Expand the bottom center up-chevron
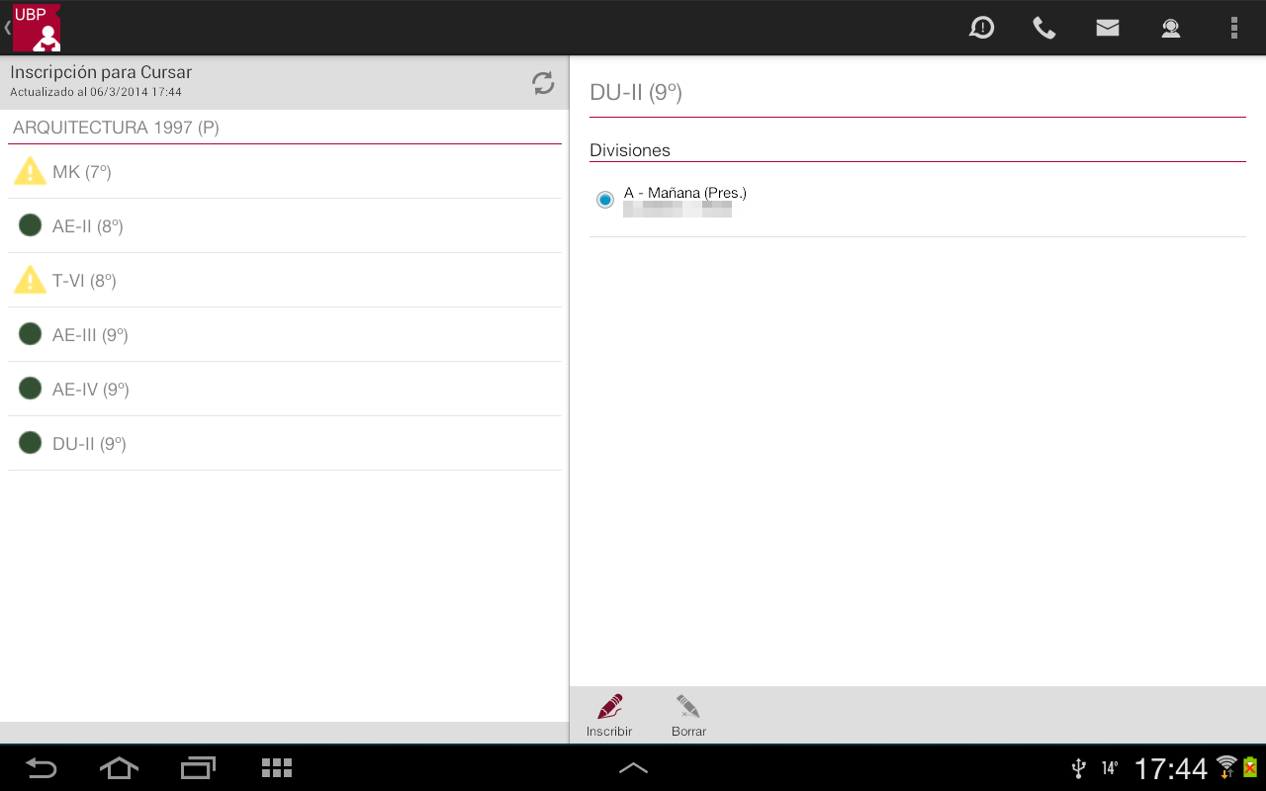This screenshot has height=791, width=1266. tap(633, 768)
